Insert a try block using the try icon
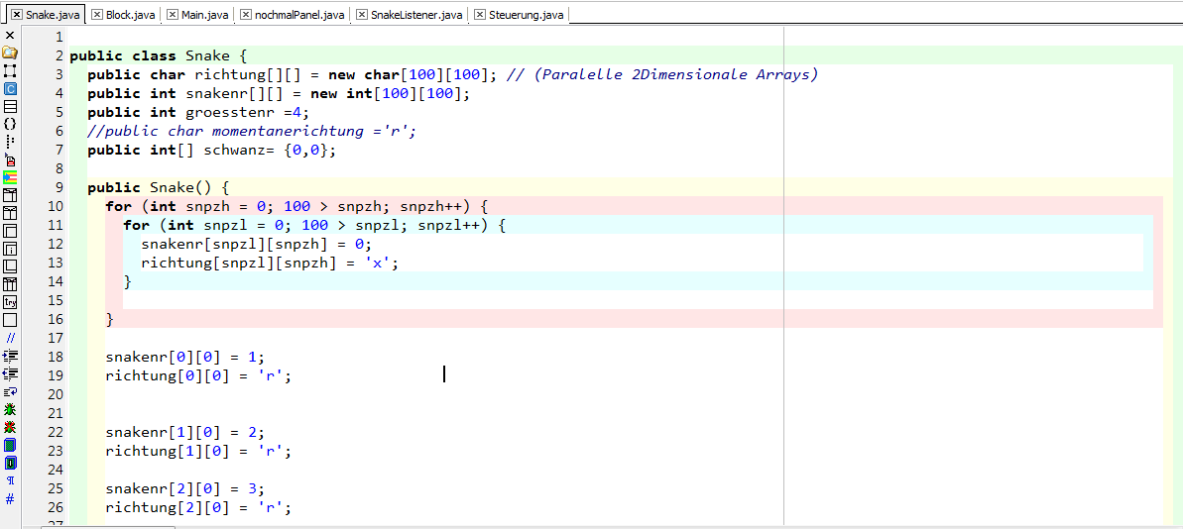 pos(10,302)
